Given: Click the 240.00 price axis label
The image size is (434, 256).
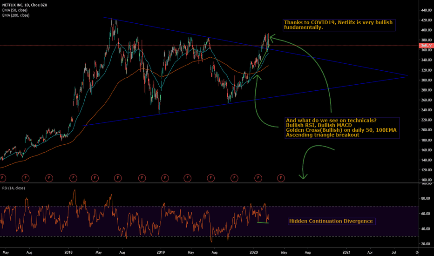Looking at the screenshot, I should 427,110.
